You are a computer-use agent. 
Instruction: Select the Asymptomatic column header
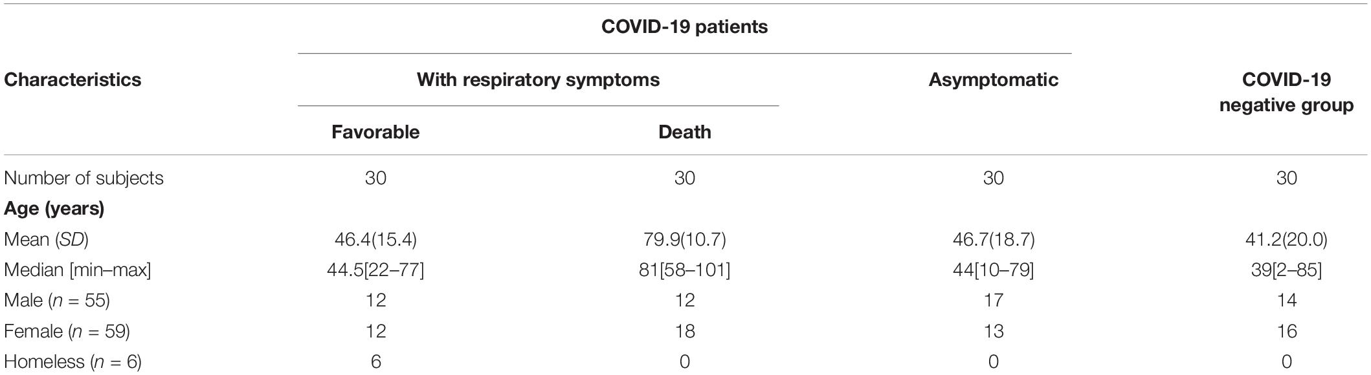pyautogui.click(x=993, y=80)
